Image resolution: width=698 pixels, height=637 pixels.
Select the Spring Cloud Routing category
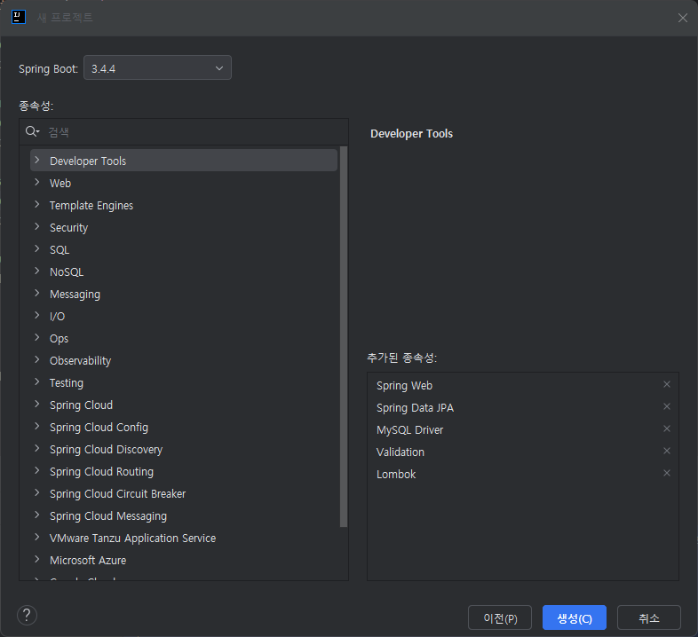coord(101,472)
